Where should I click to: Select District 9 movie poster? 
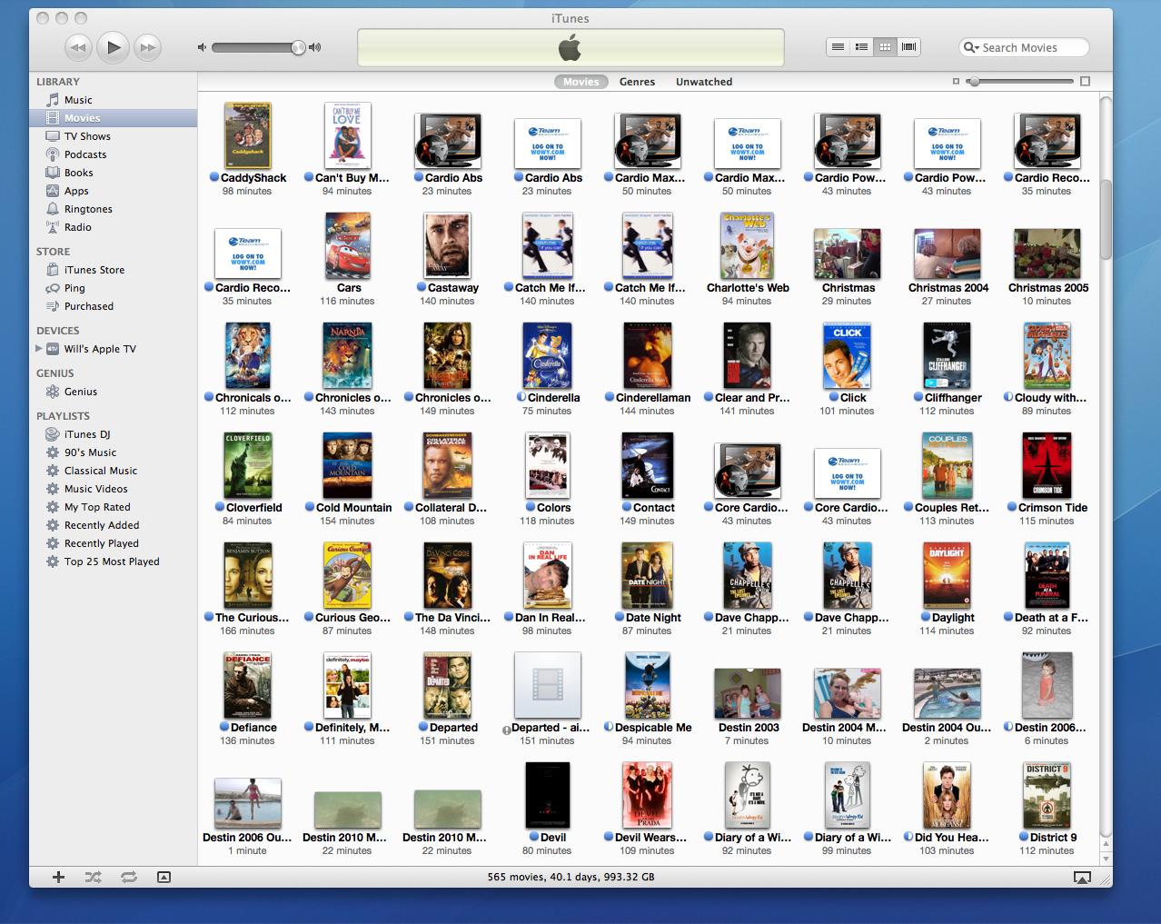point(1047,795)
